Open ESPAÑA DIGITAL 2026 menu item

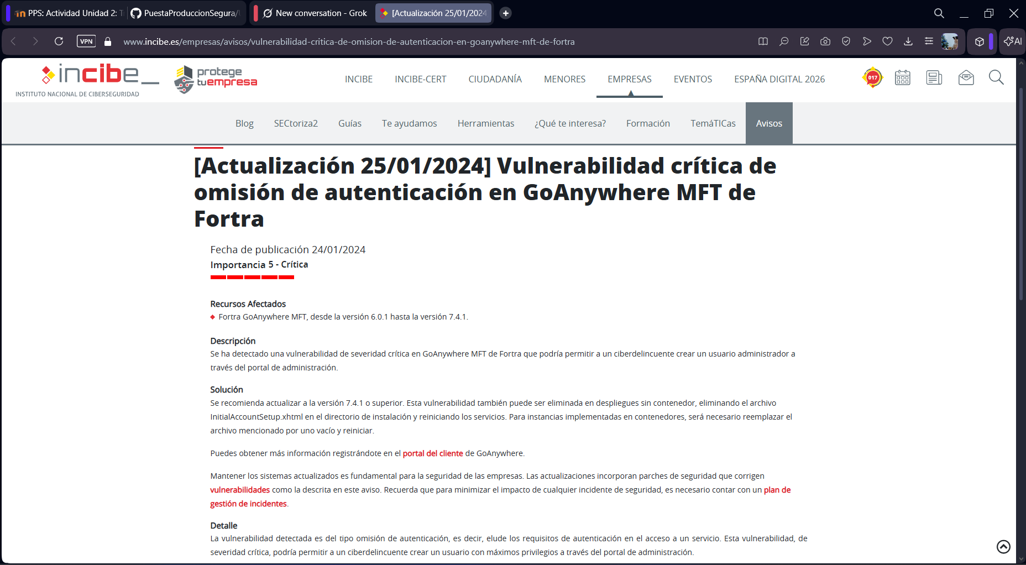pos(779,79)
